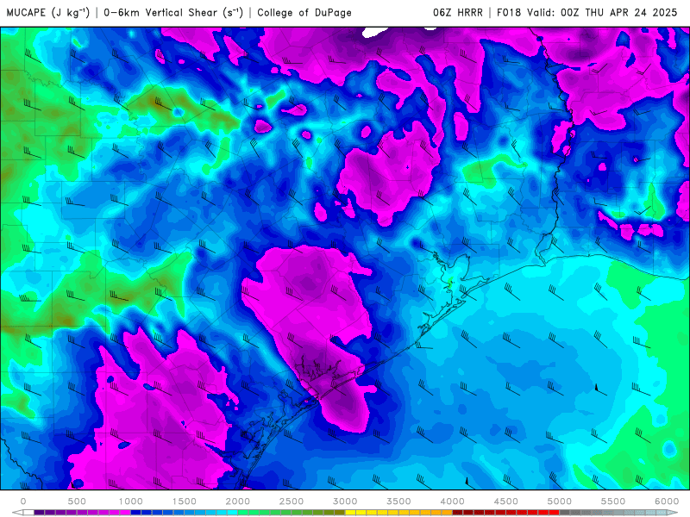Click the 5000 legend value

pos(560,501)
